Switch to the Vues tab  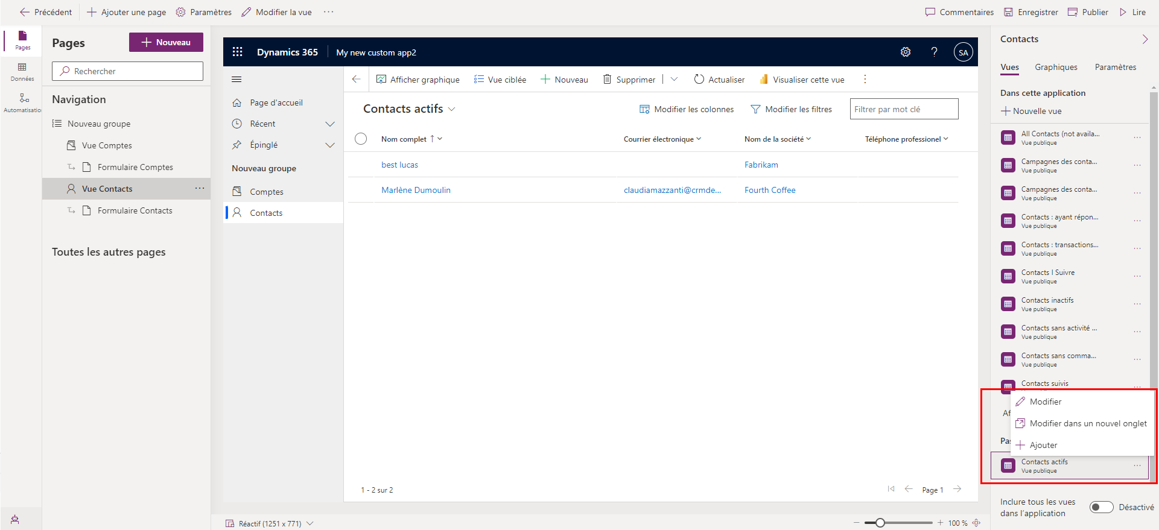1009,68
